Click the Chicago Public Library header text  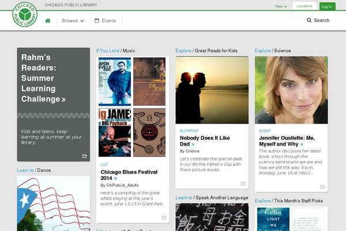coord(71,5)
